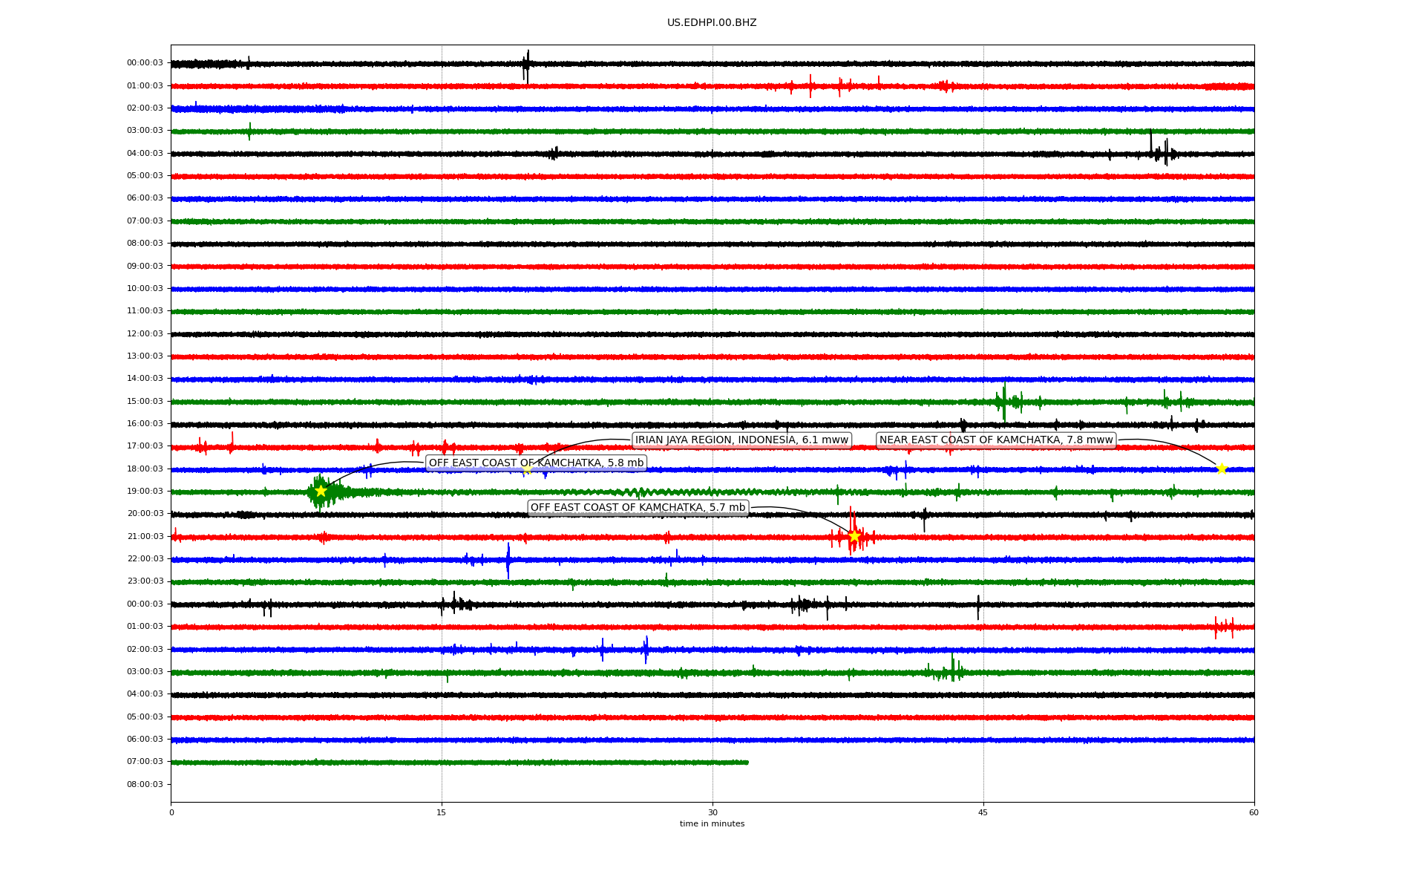This screenshot has width=1425, height=891.
Task: Click the blue spike on 22:00 trace
Action: tap(508, 560)
